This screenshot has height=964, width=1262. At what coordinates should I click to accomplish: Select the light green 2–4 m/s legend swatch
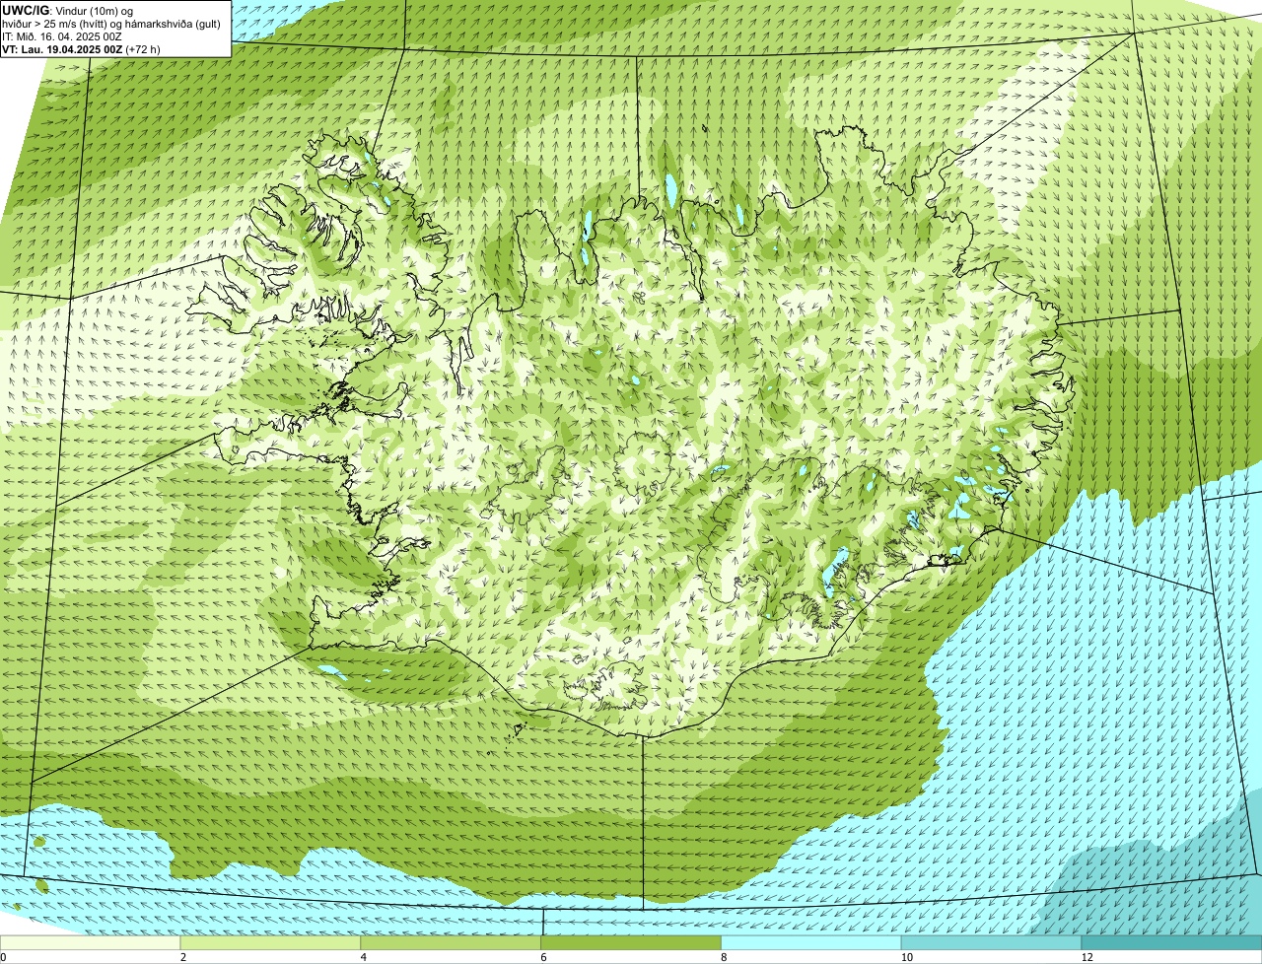(x=270, y=942)
